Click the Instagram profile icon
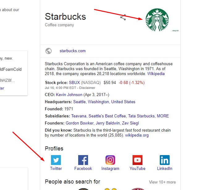The width and height of the screenshot is (203, 190). [x=110, y=160]
